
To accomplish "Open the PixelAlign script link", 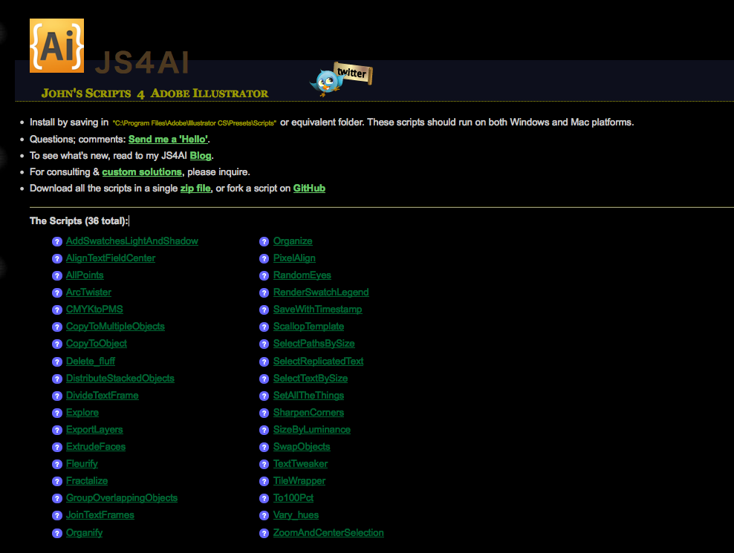I will (x=294, y=258).
